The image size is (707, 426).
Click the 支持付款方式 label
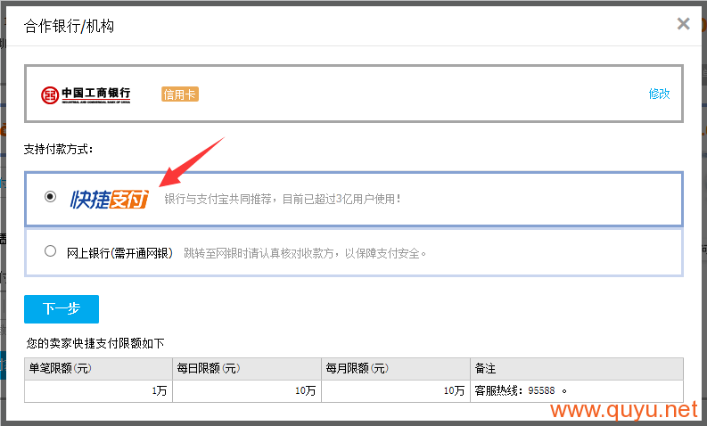coord(58,149)
